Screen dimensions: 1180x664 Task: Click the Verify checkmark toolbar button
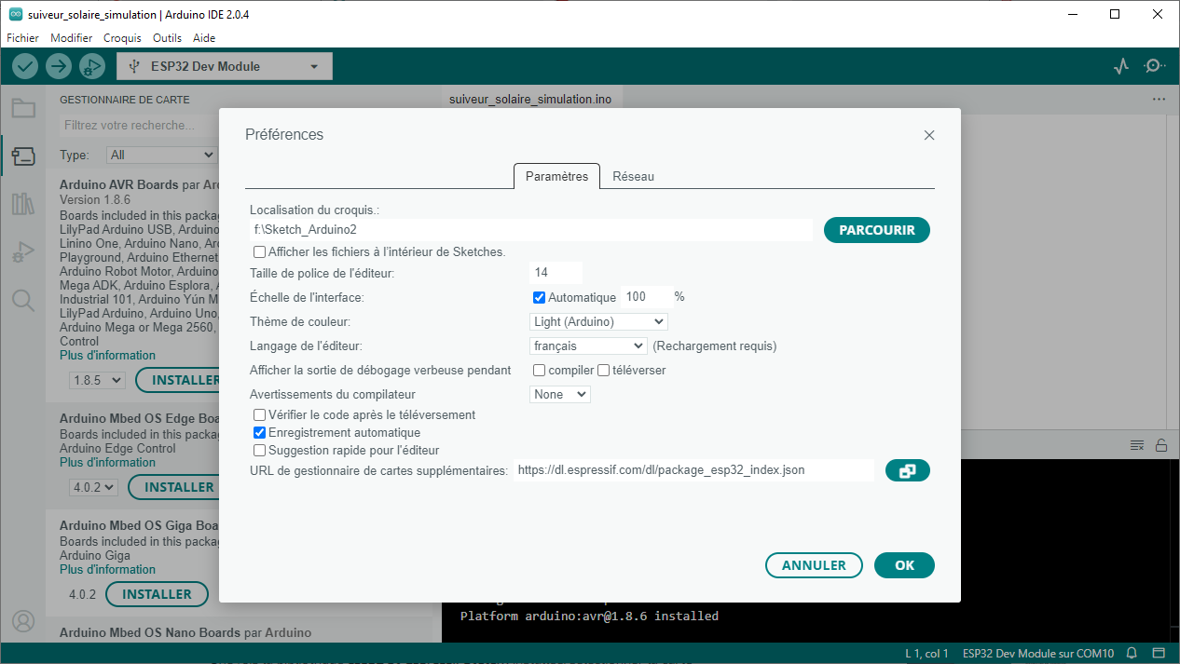(25, 66)
